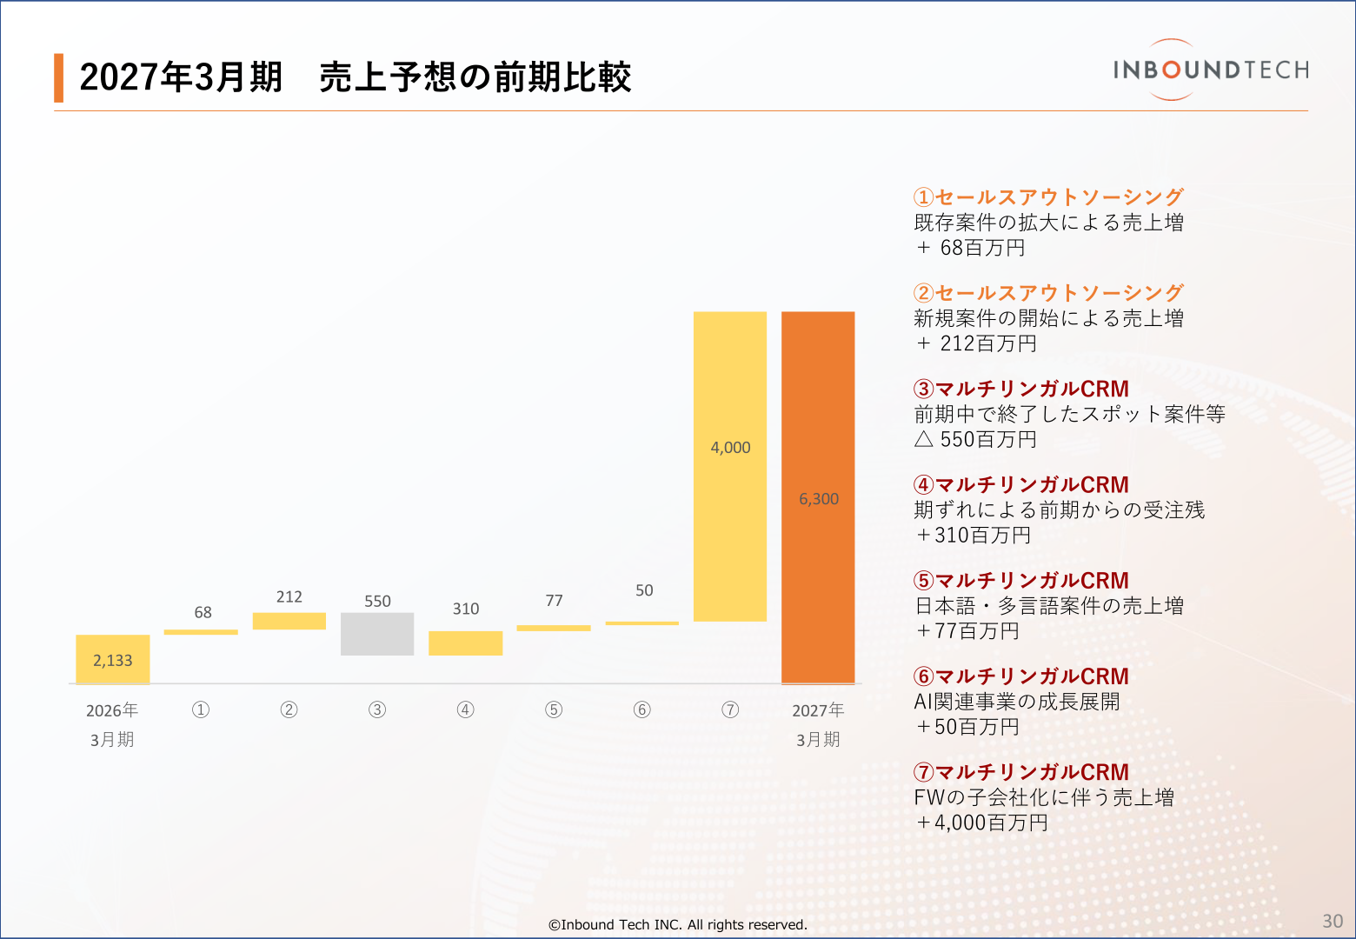This screenshot has width=1356, height=939.
Task: Click the copyright notice ©Inbound Tech INC.
Action: [x=678, y=924]
